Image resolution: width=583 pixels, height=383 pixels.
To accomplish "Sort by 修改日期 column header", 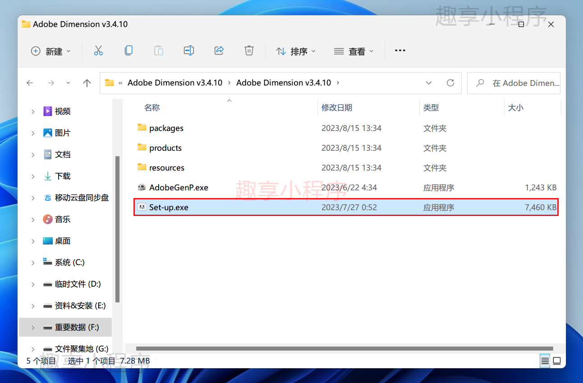I will (337, 108).
